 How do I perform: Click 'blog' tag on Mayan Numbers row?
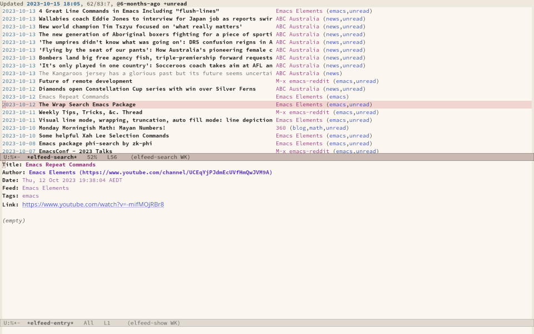pos(299,128)
